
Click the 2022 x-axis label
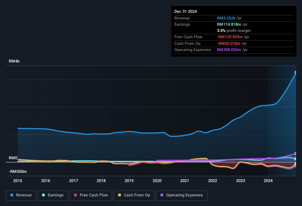tap(213, 181)
